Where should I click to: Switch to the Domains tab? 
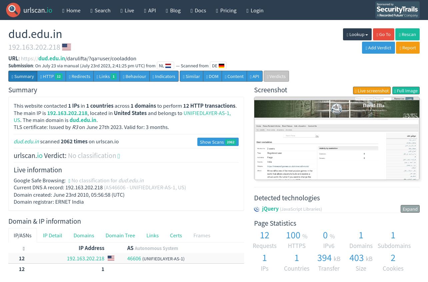(x=84, y=235)
